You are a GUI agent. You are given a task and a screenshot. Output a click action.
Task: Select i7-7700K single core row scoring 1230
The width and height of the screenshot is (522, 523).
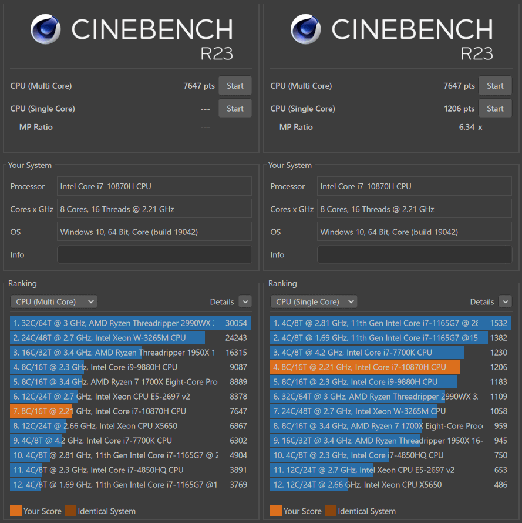click(x=390, y=352)
